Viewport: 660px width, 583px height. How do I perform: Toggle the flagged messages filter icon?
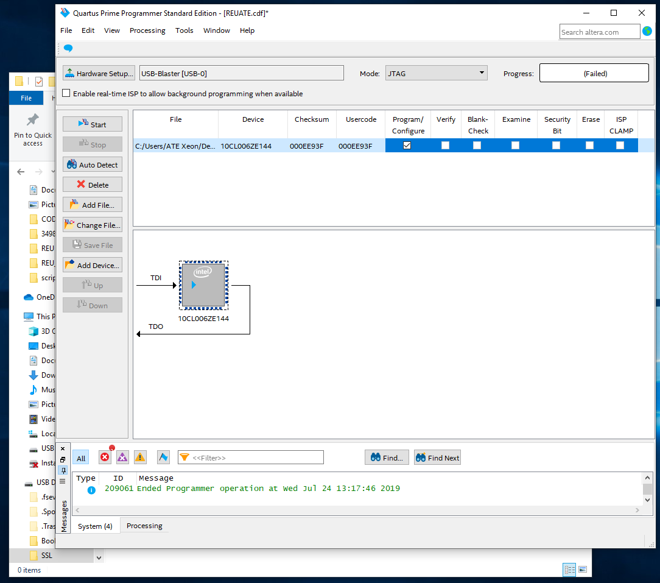click(x=163, y=457)
